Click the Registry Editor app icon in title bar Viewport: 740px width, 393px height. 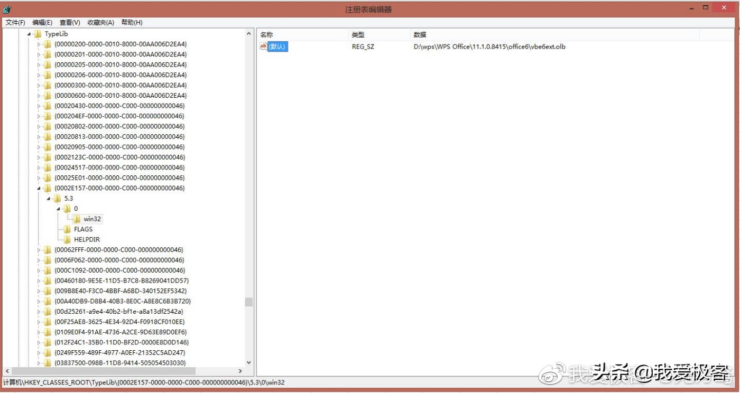7,10
